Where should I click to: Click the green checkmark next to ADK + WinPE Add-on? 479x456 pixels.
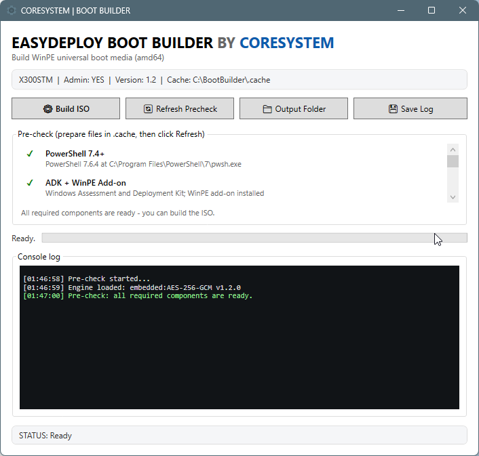pyautogui.click(x=30, y=183)
